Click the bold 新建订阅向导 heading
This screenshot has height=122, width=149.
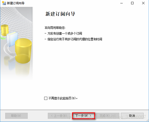click(60, 14)
